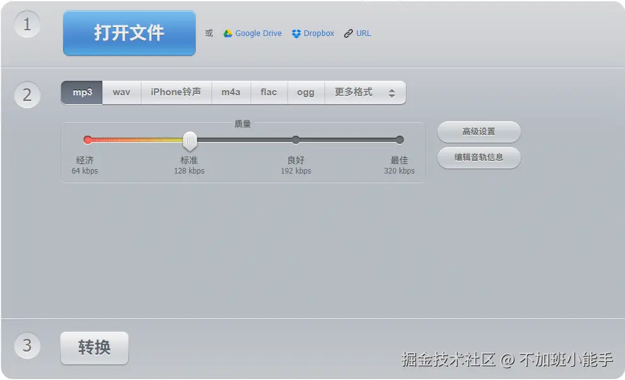Click the quality slider handle at 标准
625x380 pixels.
point(190,141)
